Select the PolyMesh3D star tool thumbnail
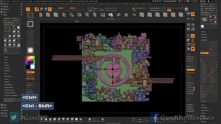Screen dimensions: 221x124 click(215, 22)
